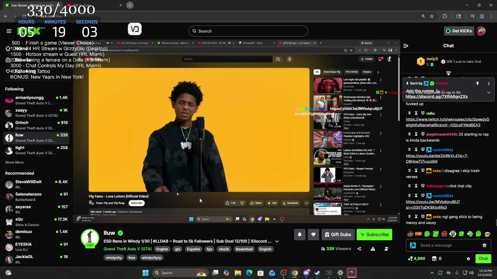The width and height of the screenshot is (497, 279).
Task: Timeout user joejohnson4440
Action: point(416,134)
